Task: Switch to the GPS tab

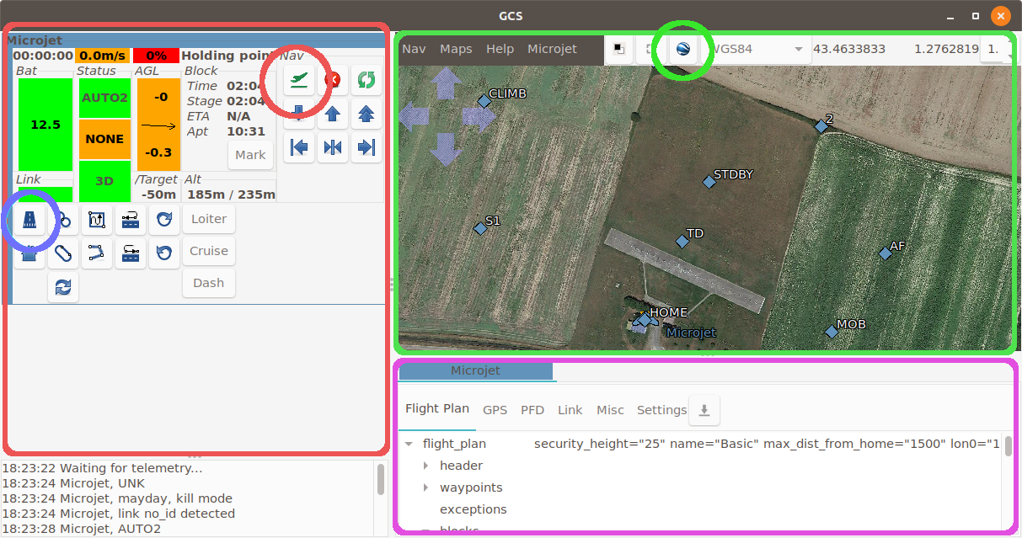Action: (x=495, y=410)
